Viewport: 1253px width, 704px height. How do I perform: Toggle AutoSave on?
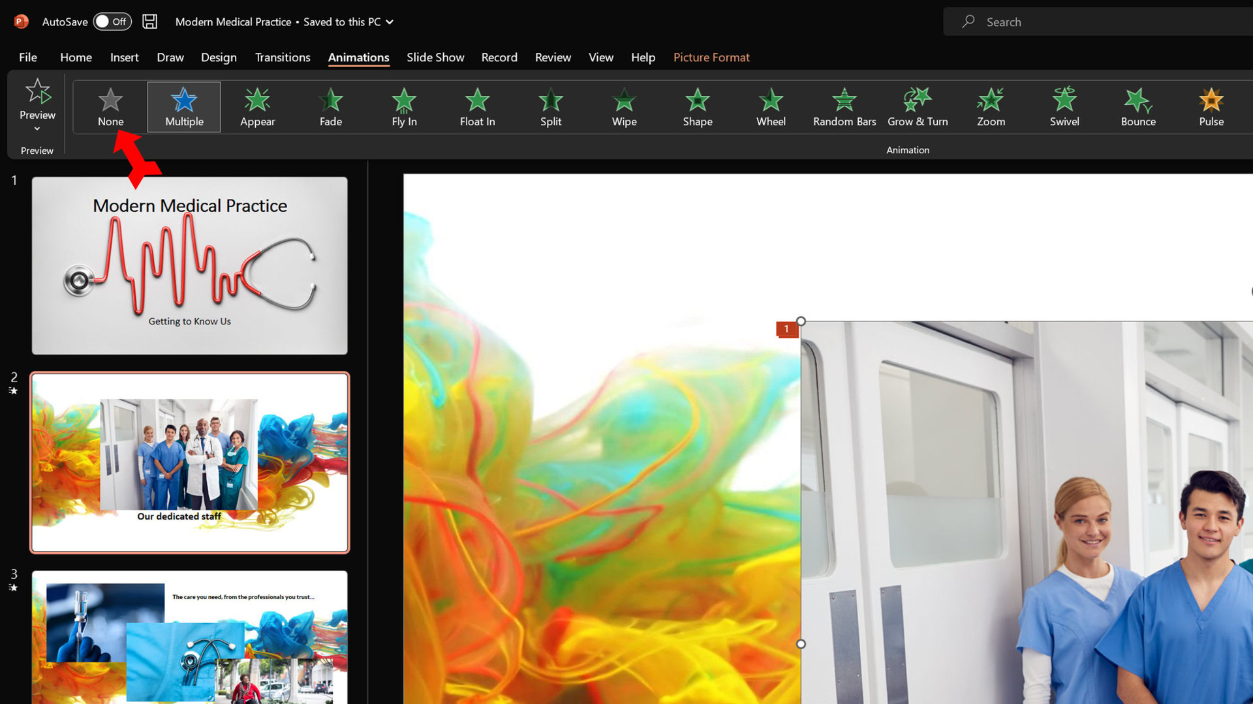coord(112,22)
